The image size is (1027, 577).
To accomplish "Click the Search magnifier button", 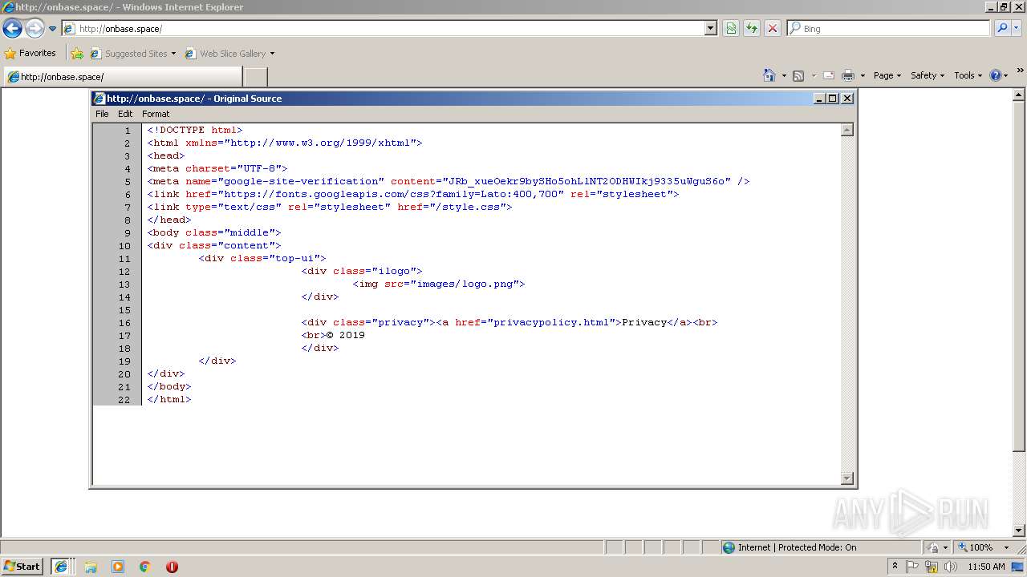I will click(x=1001, y=29).
